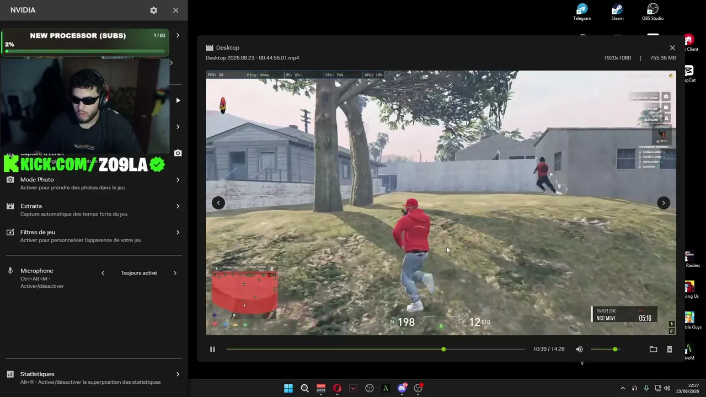
Task: Delete the video with trash icon
Action: 670,349
